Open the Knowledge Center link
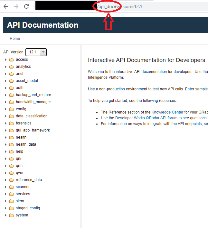The image size is (208, 228). tap(167, 112)
